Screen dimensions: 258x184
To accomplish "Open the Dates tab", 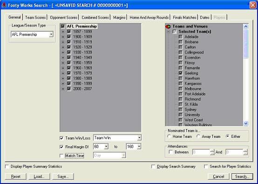I will pyautogui.click(x=205, y=17).
